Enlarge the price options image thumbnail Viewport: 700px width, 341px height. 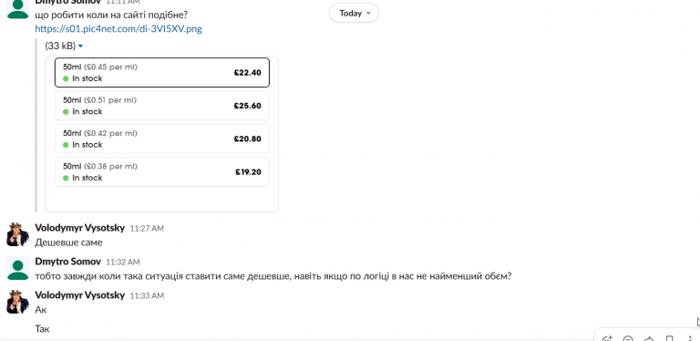[161, 134]
